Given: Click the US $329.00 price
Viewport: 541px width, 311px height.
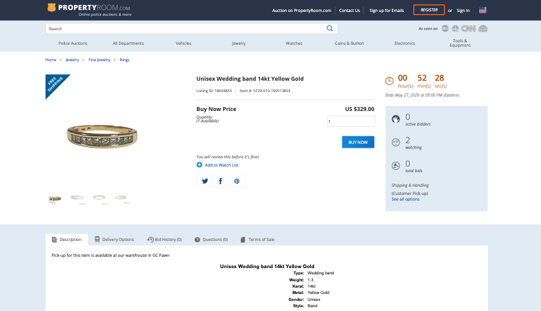Looking at the screenshot, I should pyautogui.click(x=360, y=109).
